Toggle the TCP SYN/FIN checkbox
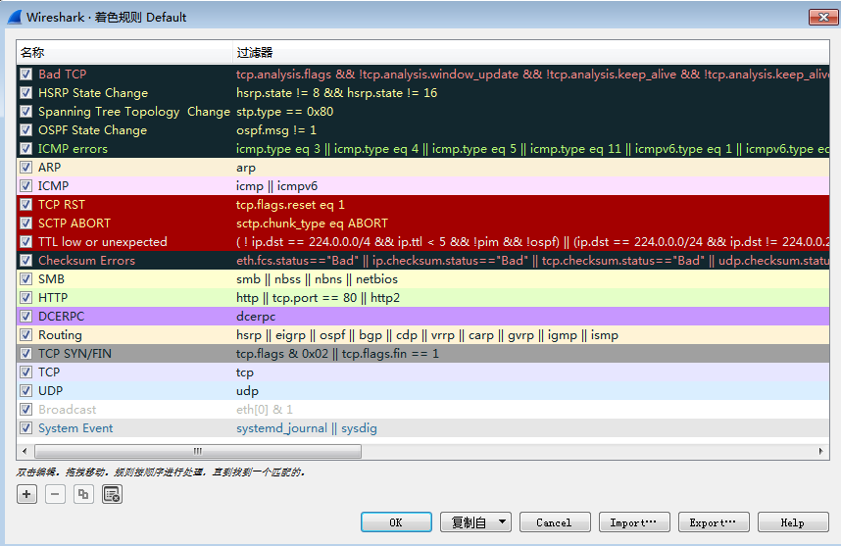 click(25, 354)
